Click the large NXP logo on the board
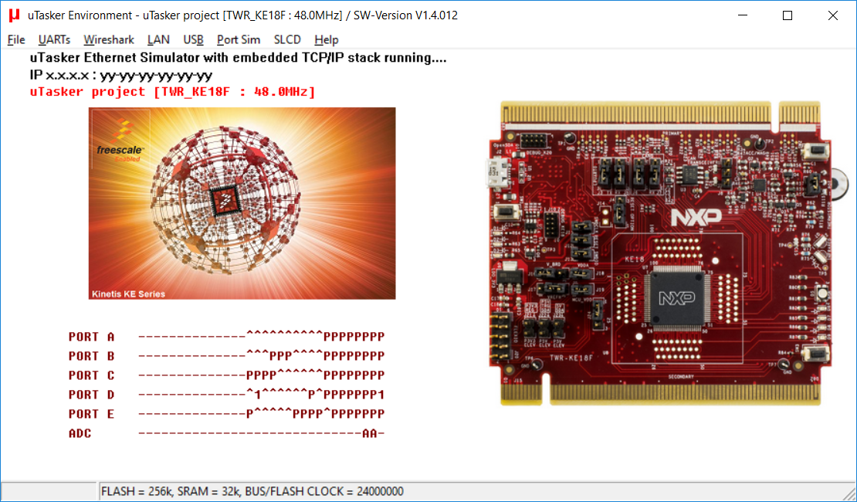 [695, 217]
